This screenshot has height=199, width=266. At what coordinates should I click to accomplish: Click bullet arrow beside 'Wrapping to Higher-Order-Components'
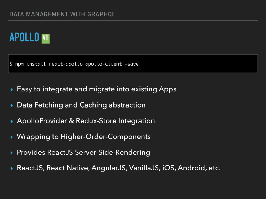tap(12, 137)
